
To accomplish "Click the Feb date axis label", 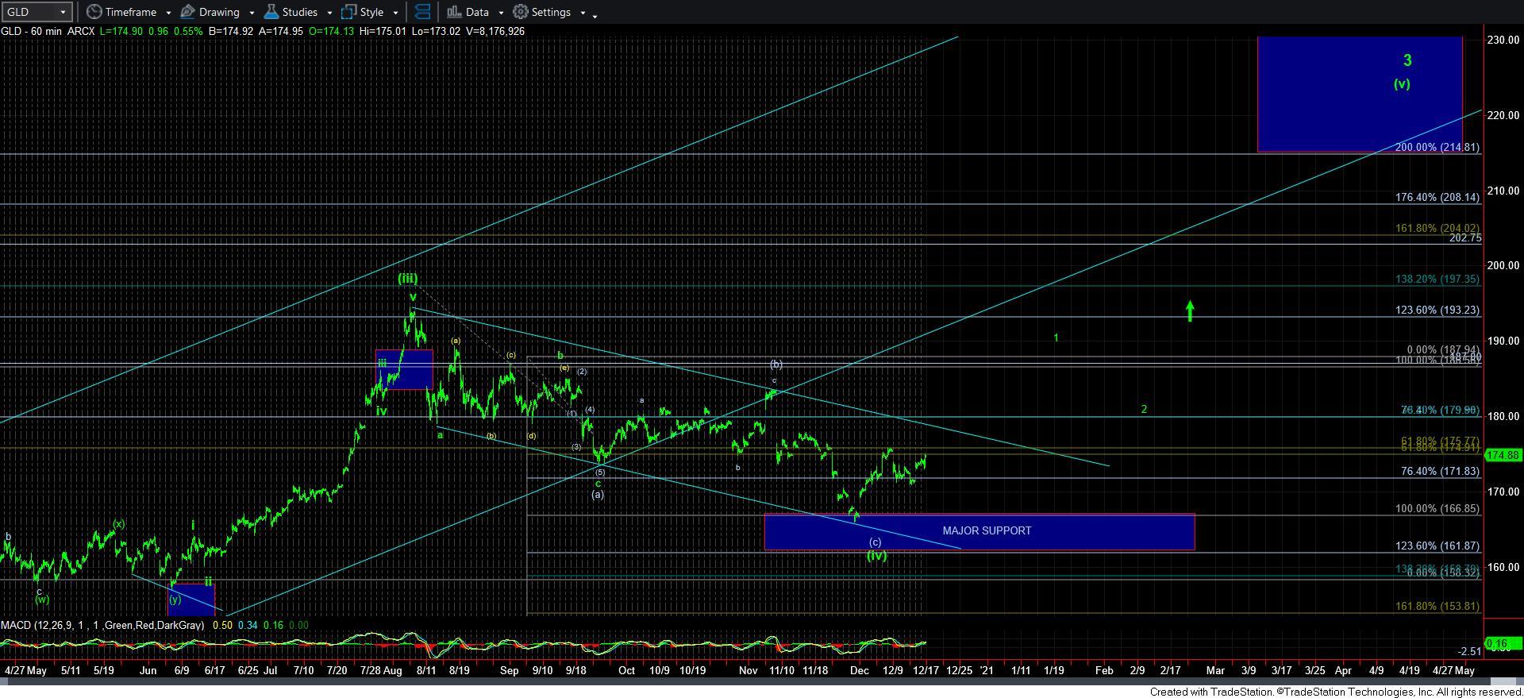I will 1104,670.
